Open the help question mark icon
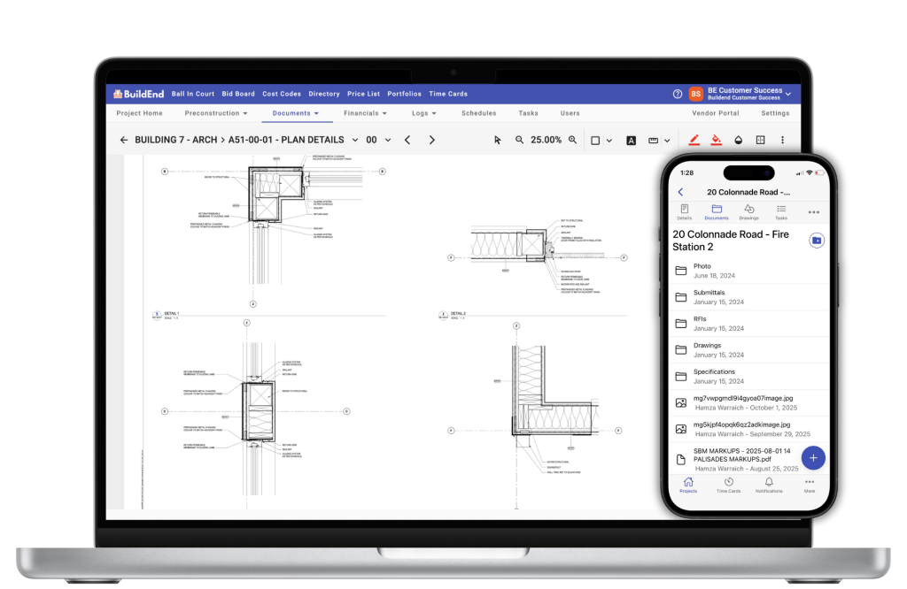Screen dimensions: 907x589 pyautogui.click(x=678, y=94)
